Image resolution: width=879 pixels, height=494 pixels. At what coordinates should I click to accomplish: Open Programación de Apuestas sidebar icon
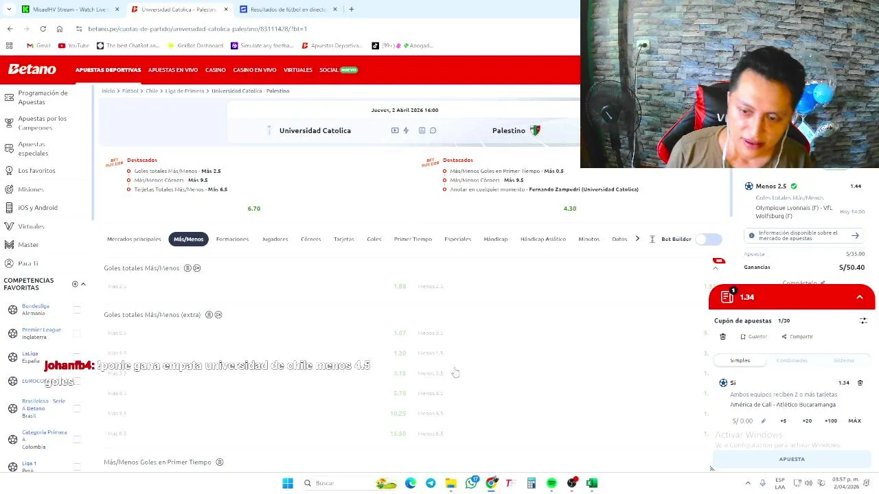click(x=9, y=97)
